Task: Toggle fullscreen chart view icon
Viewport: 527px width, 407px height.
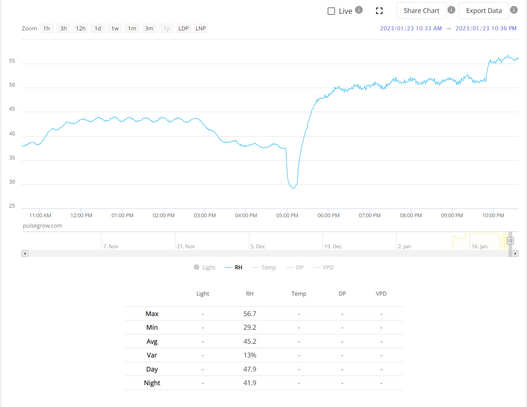Action: [379, 11]
